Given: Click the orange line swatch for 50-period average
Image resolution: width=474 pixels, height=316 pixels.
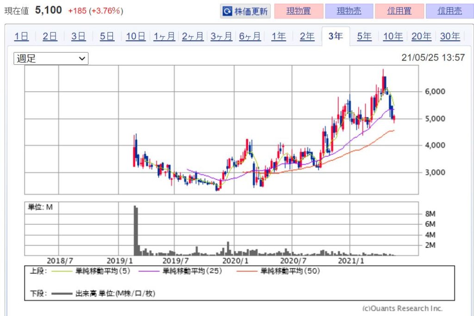Looking at the screenshot, I should tap(247, 271).
